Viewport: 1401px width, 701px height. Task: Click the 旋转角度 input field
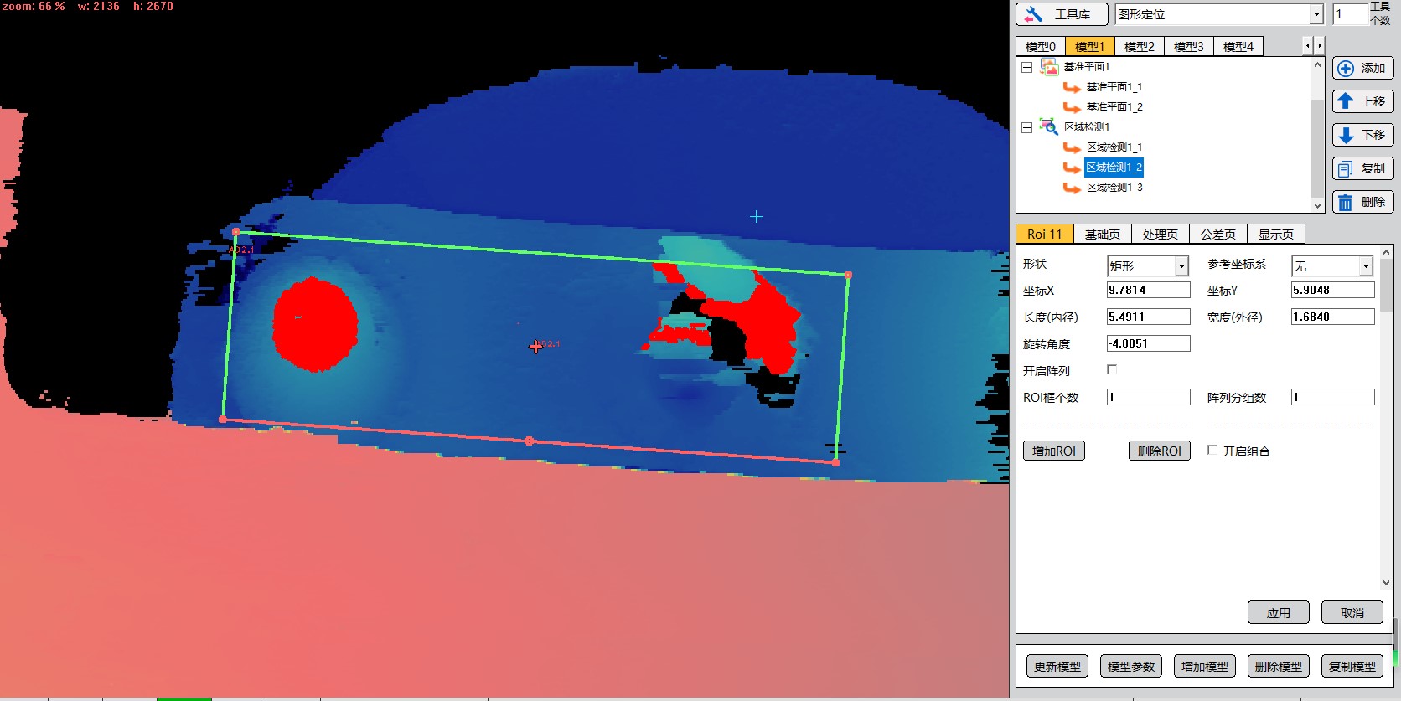tap(1148, 343)
